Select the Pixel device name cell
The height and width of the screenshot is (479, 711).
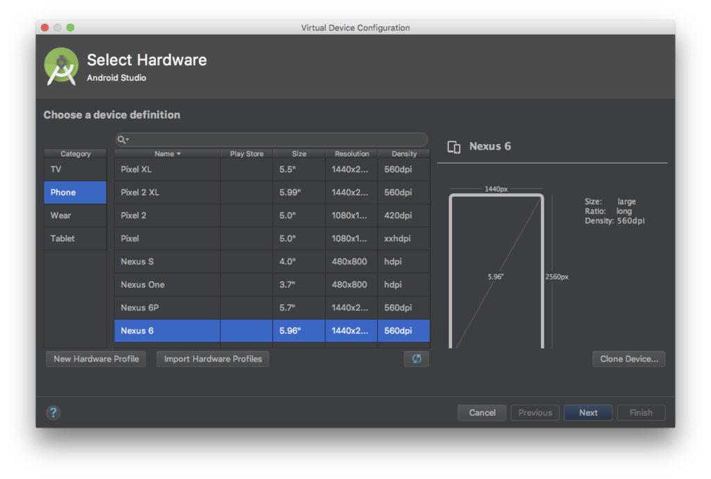tap(167, 238)
